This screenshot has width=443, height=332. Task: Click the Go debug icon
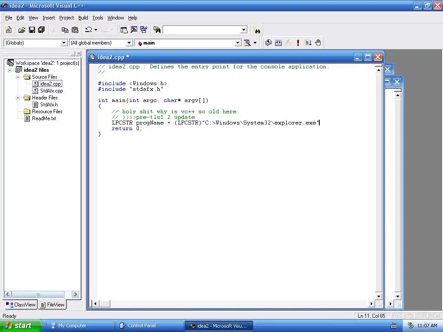pyautogui.click(x=308, y=43)
